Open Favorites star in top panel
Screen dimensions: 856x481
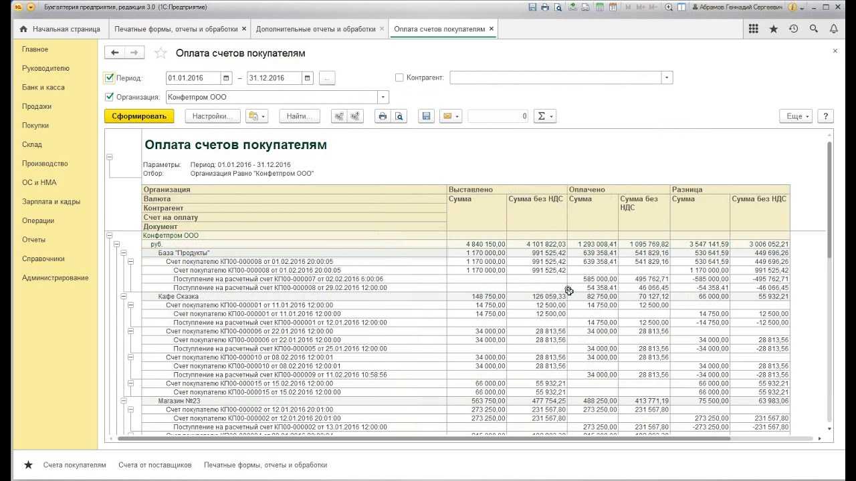coord(774,29)
